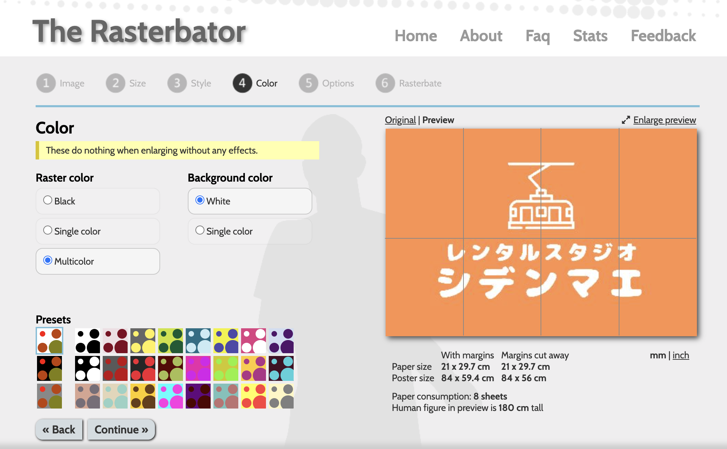The image size is (727, 449).
Task: Switch to the Original image view
Action: [400, 120]
